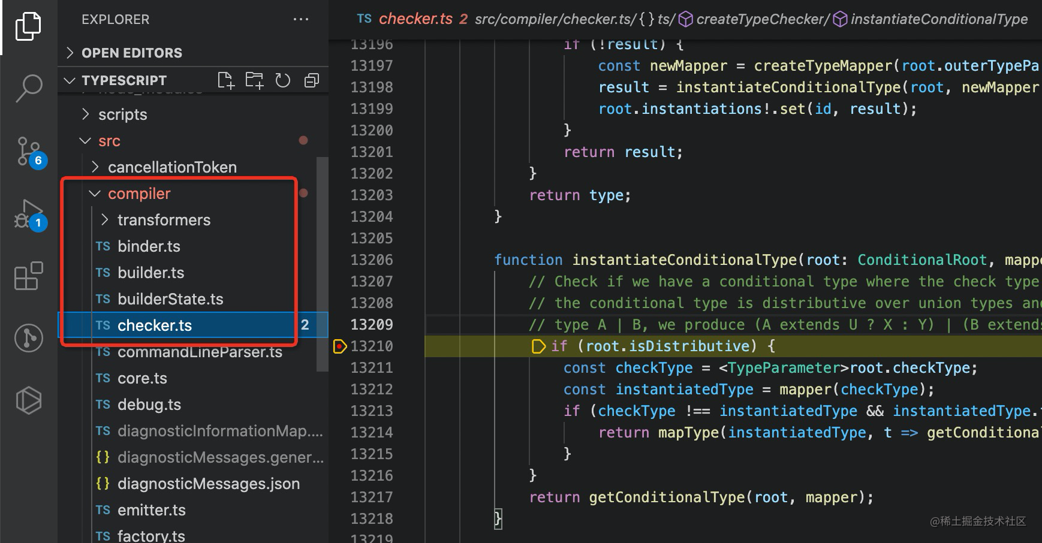Refresh the explorer file tree
Screen dimensions: 1042x543
[x=282, y=80]
